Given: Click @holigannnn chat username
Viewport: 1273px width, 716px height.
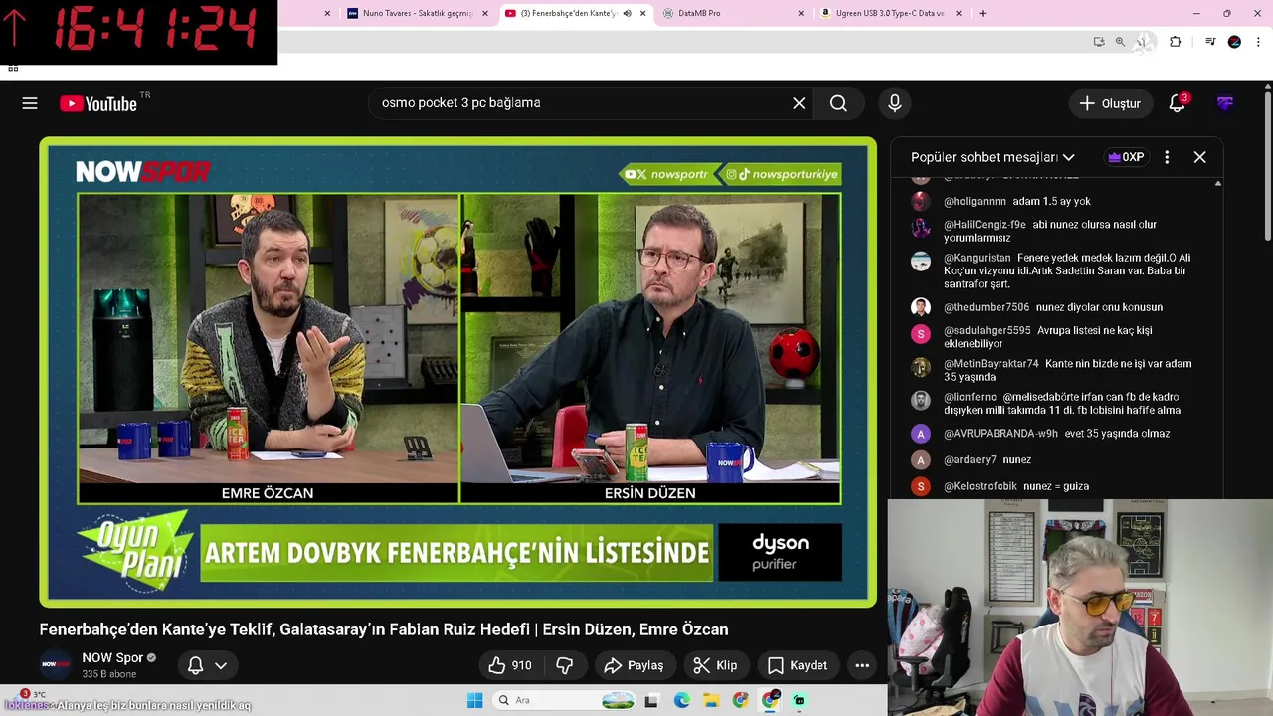Looking at the screenshot, I should tap(975, 201).
